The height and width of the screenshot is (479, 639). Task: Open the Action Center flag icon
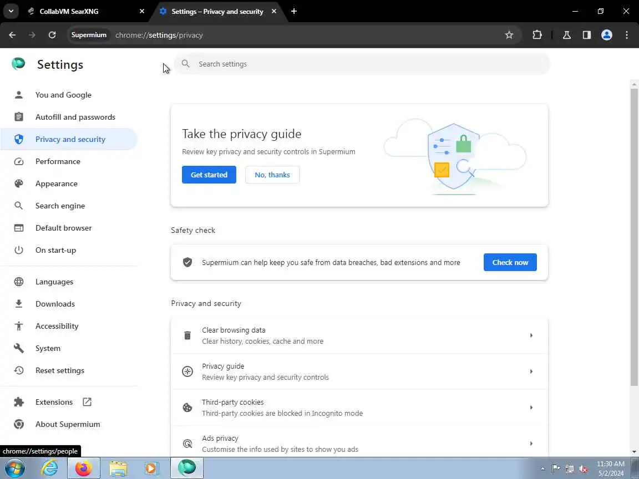[x=555, y=469]
